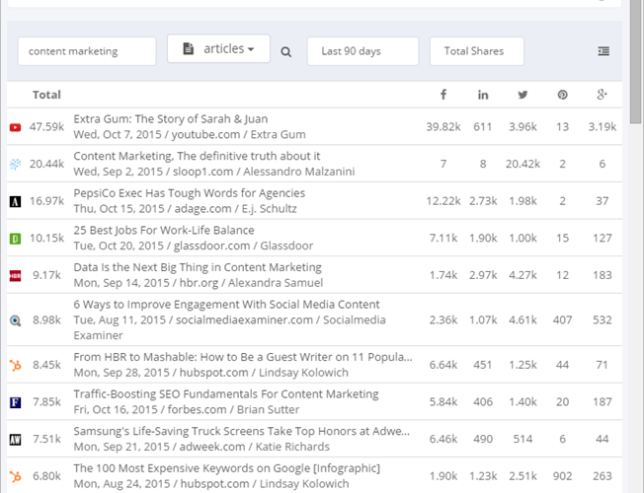
Task: Click 407 Pinterest shares value
Action: 562,319
